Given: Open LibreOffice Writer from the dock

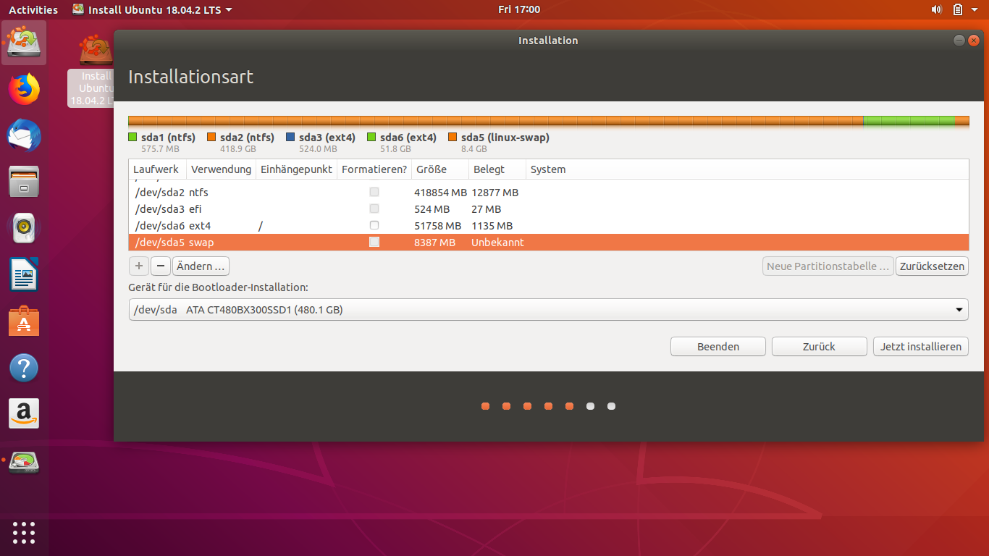Looking at the screenshot, I should click(24, 275).
